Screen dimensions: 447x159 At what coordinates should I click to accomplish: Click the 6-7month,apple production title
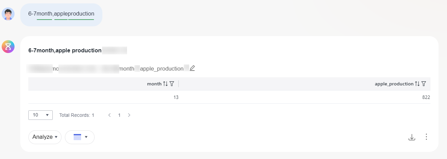[x=65, y=51]
